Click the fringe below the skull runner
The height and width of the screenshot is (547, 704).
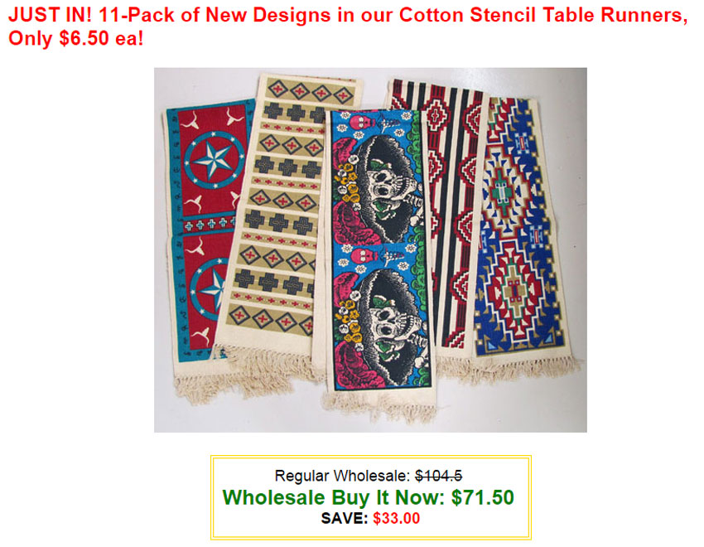[x=379, y=405]
